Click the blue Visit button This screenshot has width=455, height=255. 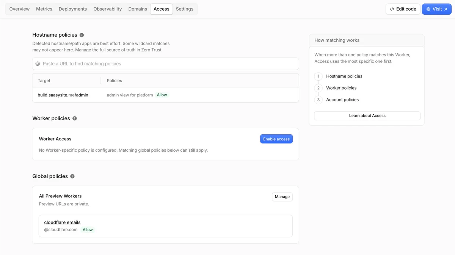(x=437, y=9)
